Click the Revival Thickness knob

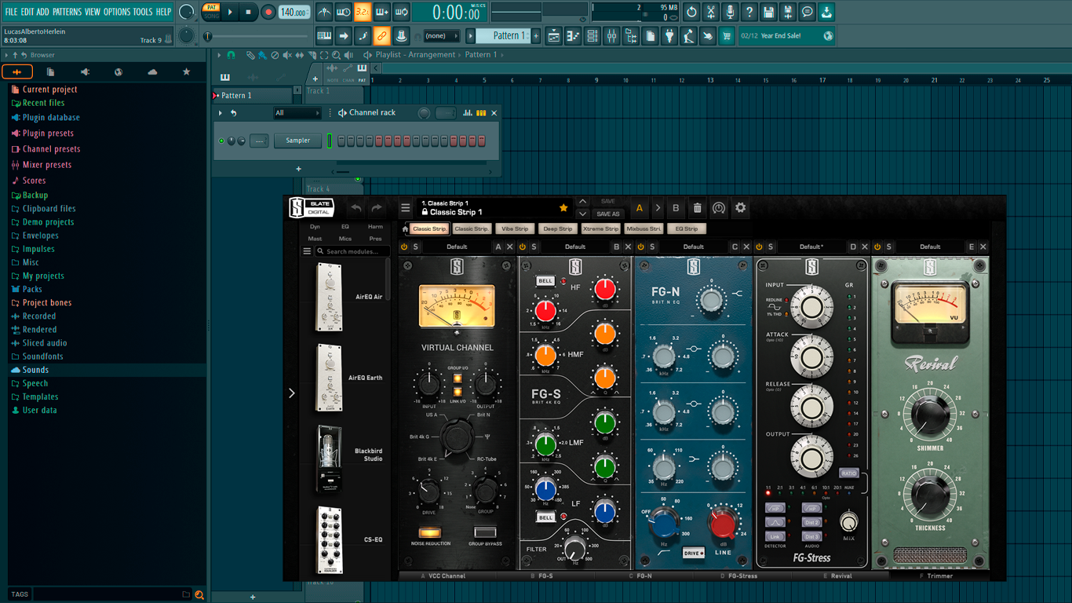coord(930,494)
